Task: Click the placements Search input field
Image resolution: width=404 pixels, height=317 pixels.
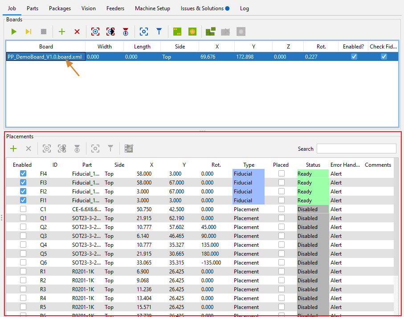Action: click(x=356, y=148)
